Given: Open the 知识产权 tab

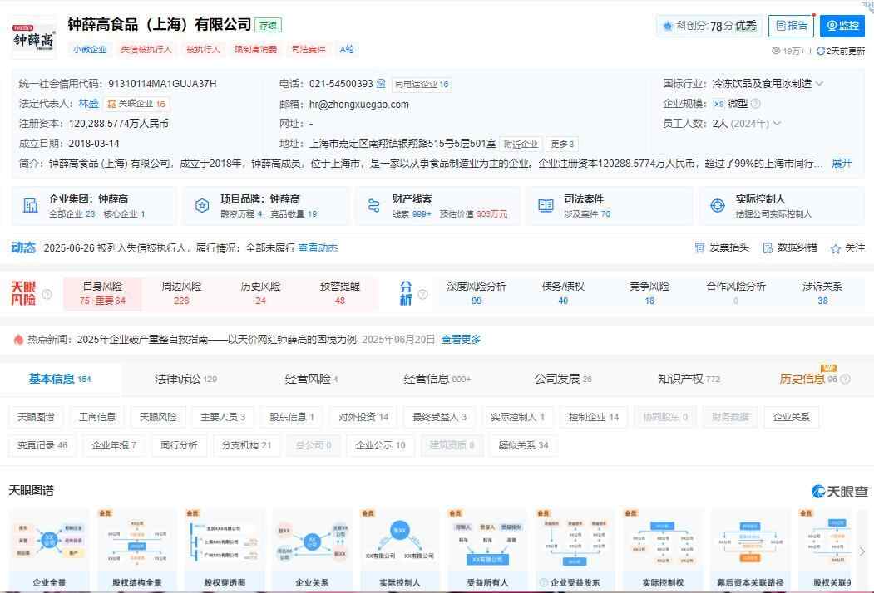Looking at the screenshot, I should pyautogui.click(x=688, y=379).
